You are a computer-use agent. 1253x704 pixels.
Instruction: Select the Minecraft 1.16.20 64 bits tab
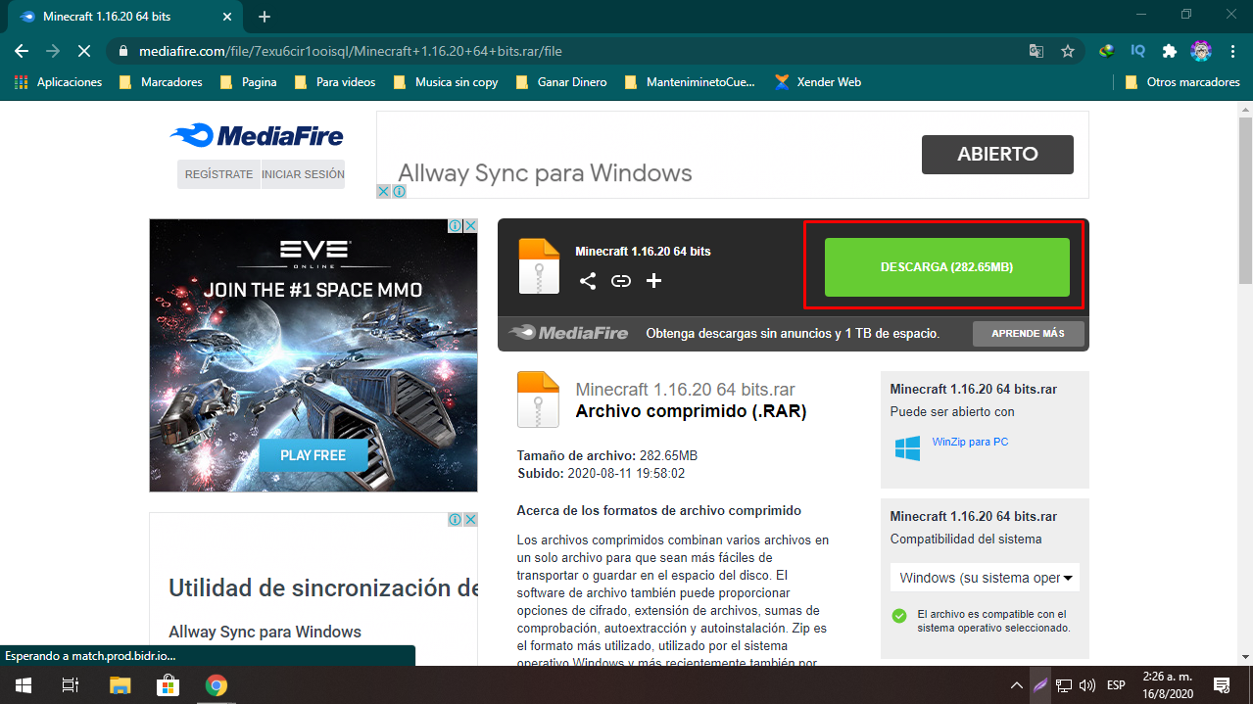tap(122, 17)
